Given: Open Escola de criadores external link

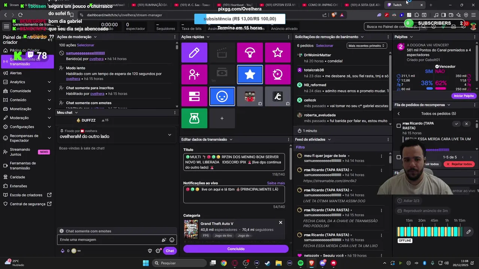Looking at the screenshot, I should pos(27,195).
